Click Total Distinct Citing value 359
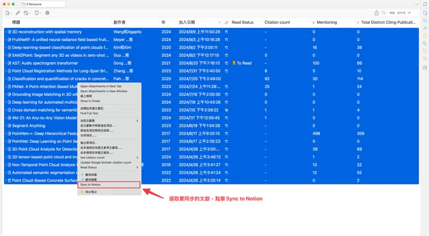This screenshot has height=236, width=429. coord(361,133)
